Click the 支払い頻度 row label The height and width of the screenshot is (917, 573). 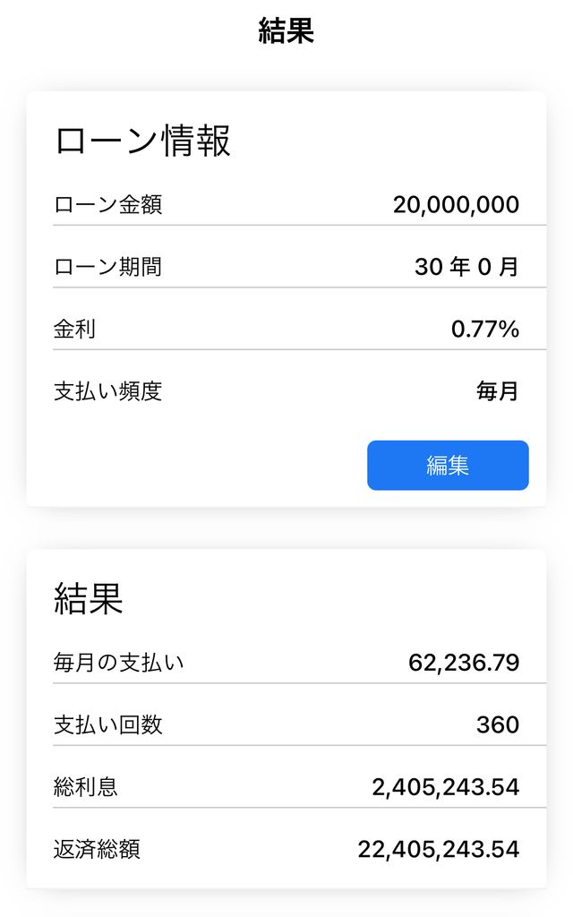[107, 391]
